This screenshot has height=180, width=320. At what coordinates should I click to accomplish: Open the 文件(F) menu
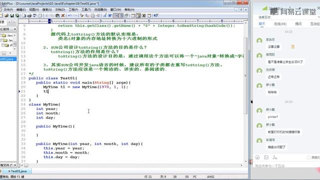pyautogui.click(x=7, y=9)
